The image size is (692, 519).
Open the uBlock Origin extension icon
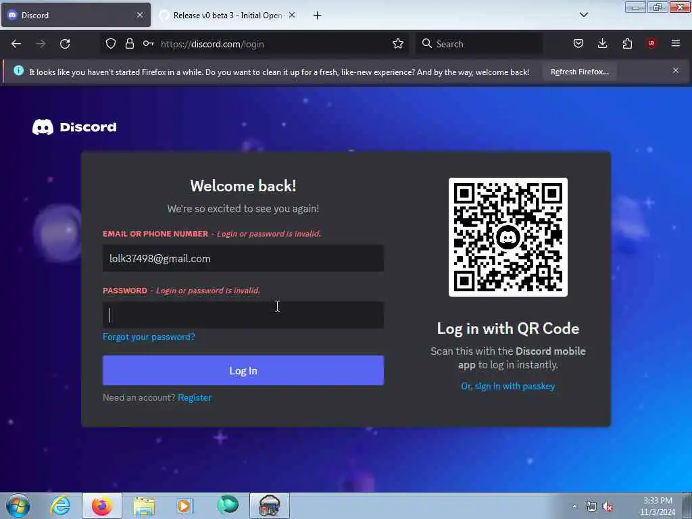651,43
